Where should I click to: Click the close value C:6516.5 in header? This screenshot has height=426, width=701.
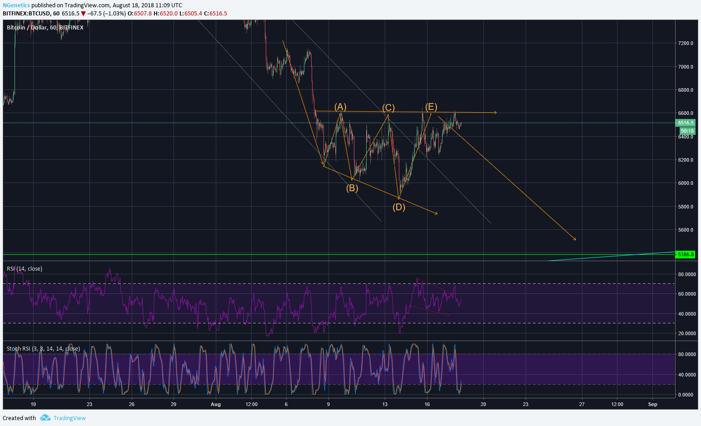point(215,14)
